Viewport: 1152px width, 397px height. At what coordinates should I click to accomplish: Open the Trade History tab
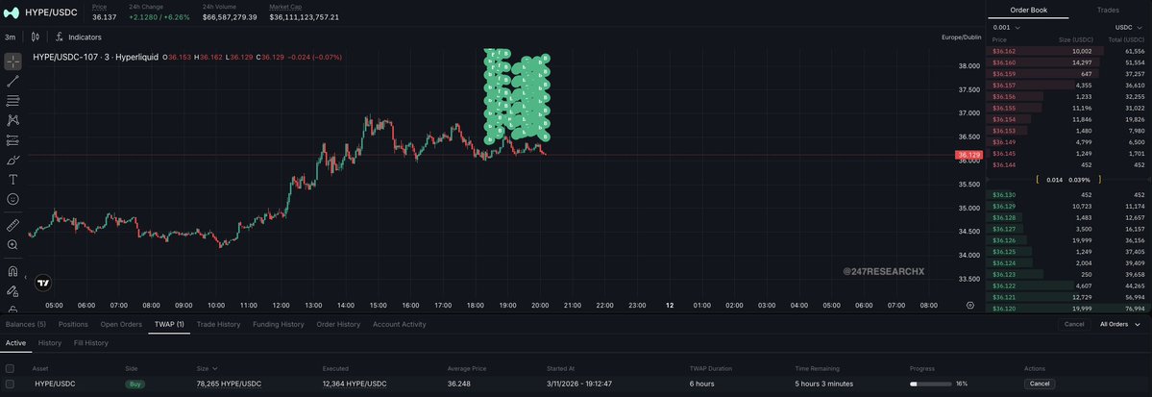[x=218, y=324]
